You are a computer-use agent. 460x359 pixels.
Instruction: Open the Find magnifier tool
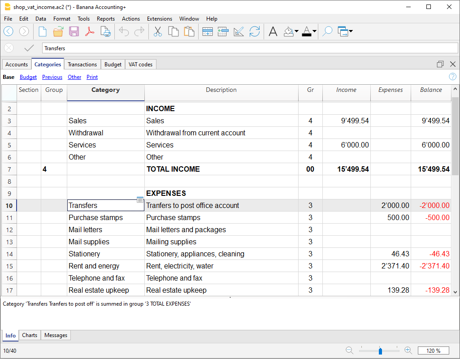pyautogui.click(x=327, y=31)
